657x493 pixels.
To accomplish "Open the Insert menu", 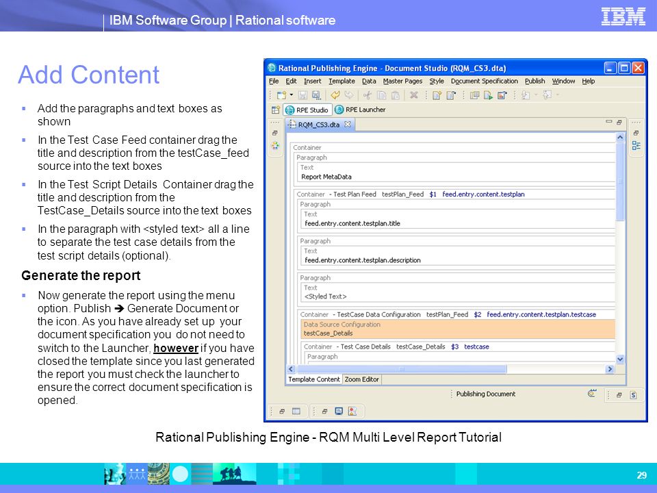I will click(x=313, y=81).
